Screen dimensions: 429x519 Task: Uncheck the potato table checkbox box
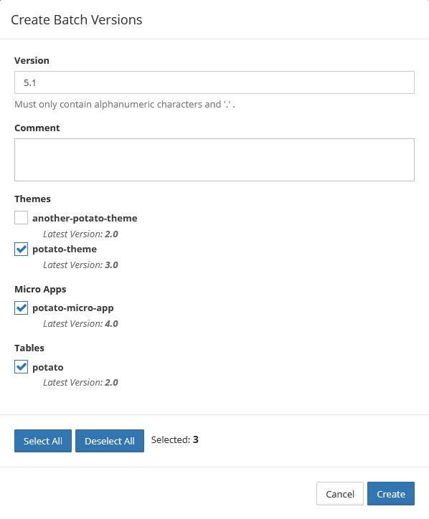[21, 367]
